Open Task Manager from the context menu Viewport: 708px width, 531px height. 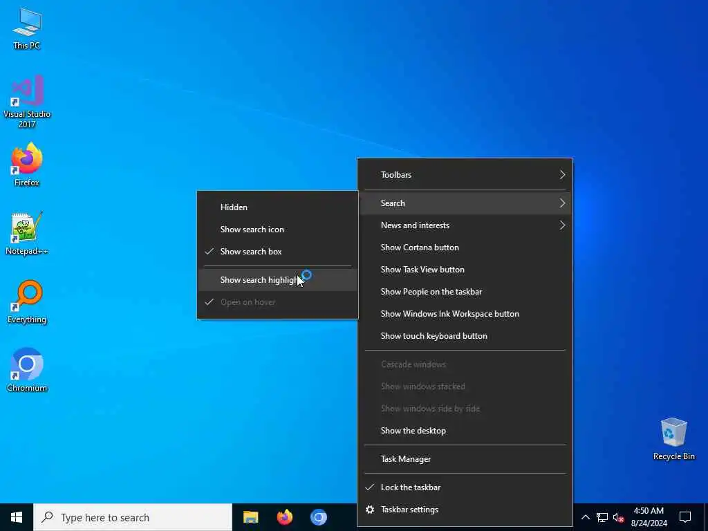[465, 459]
